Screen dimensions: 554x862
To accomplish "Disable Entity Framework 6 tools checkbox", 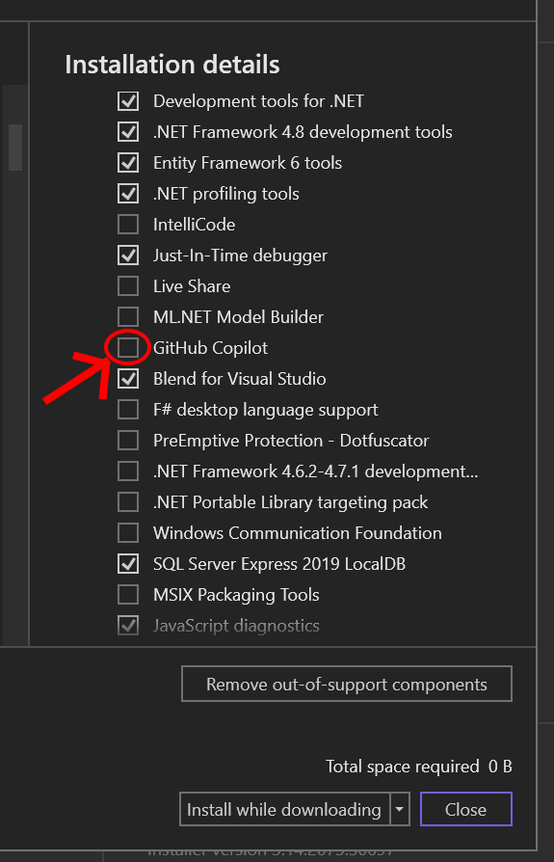I will (x=128, y=163).
